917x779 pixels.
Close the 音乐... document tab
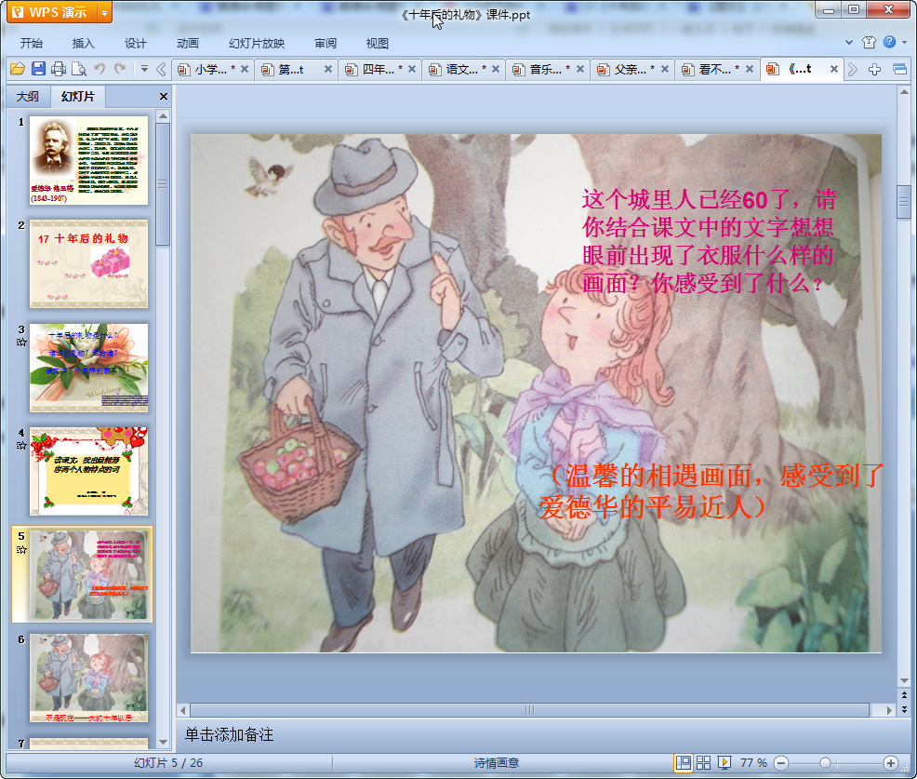pyautogui.click(x=580, y=69)
